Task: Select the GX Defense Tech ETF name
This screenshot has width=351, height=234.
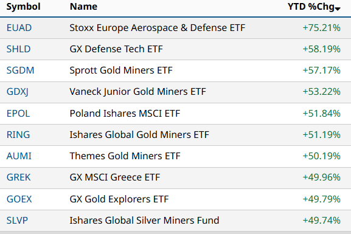Action: tap(116, 49)
